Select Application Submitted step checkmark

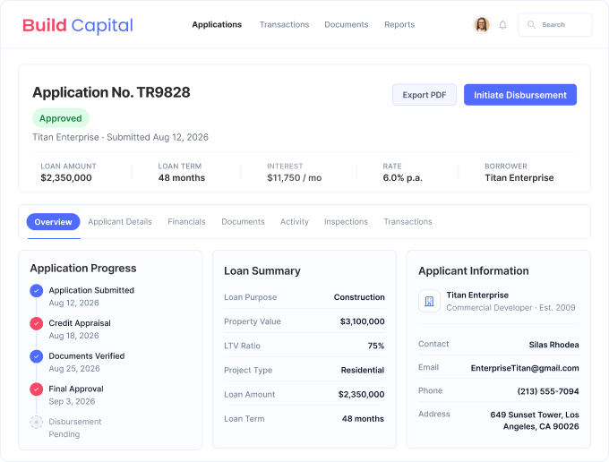37,290
